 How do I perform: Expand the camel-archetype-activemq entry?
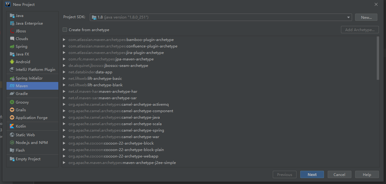[x=64, y=104]
